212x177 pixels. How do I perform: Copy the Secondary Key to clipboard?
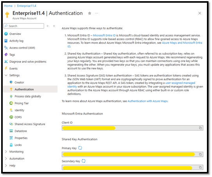[x=200, y=167]
